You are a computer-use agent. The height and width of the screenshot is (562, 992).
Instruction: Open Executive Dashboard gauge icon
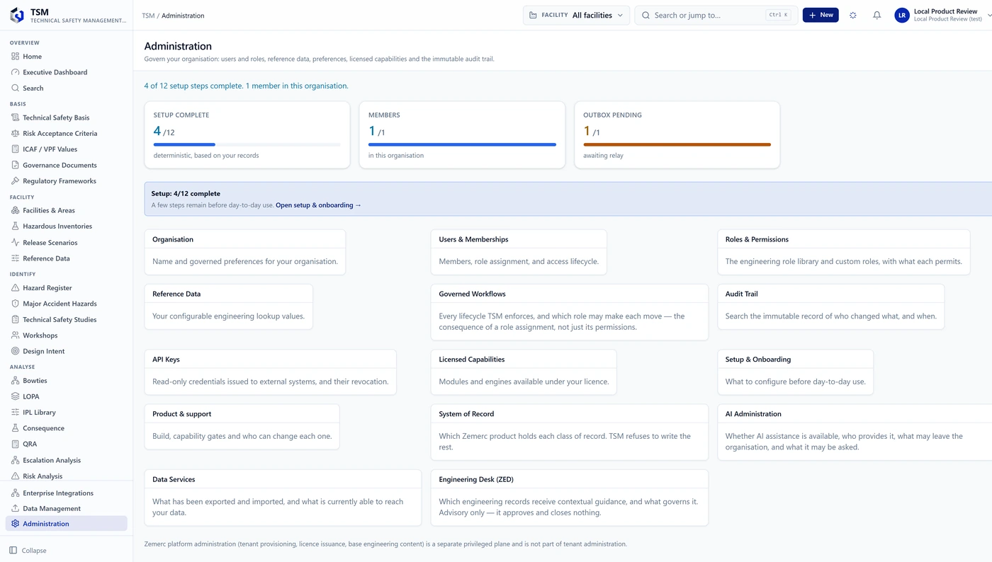click(x=15, y=72)
